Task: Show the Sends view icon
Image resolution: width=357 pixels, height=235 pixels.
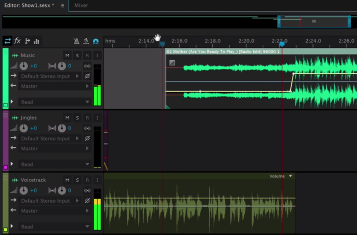Action: pyautogui.click(x=27, y=41)
